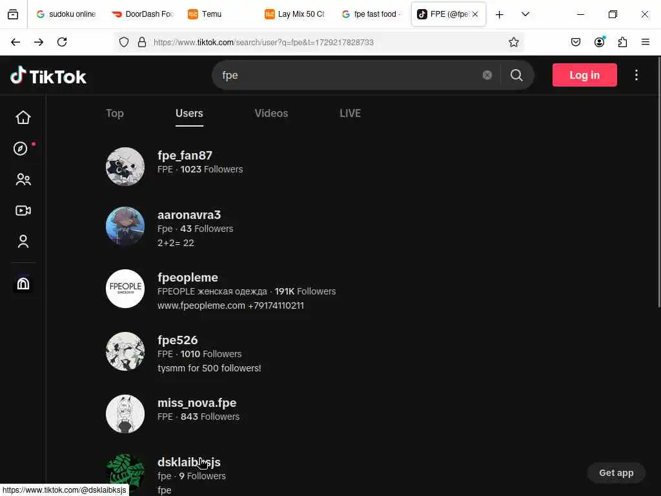Open the extensions puzzle icon
Image resolution: width=661 pixels, height=496 pixels.
click(622, 42)
